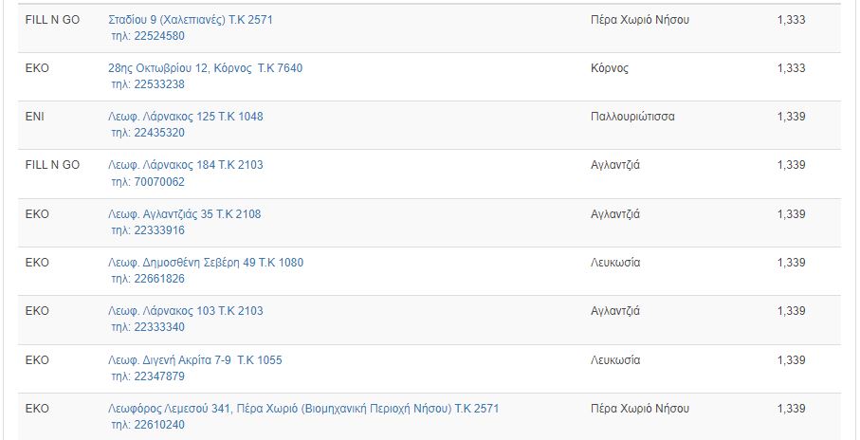Click price 1,333 in Κόρνος row

click(x=791, y=68)
